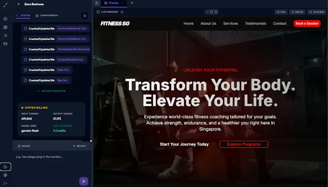
Task: Open live preview in external window icon
Action: 122,12
